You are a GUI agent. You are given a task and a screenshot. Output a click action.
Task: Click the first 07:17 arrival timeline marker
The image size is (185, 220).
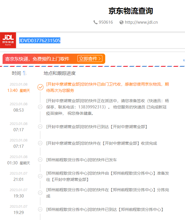point(40,127)
